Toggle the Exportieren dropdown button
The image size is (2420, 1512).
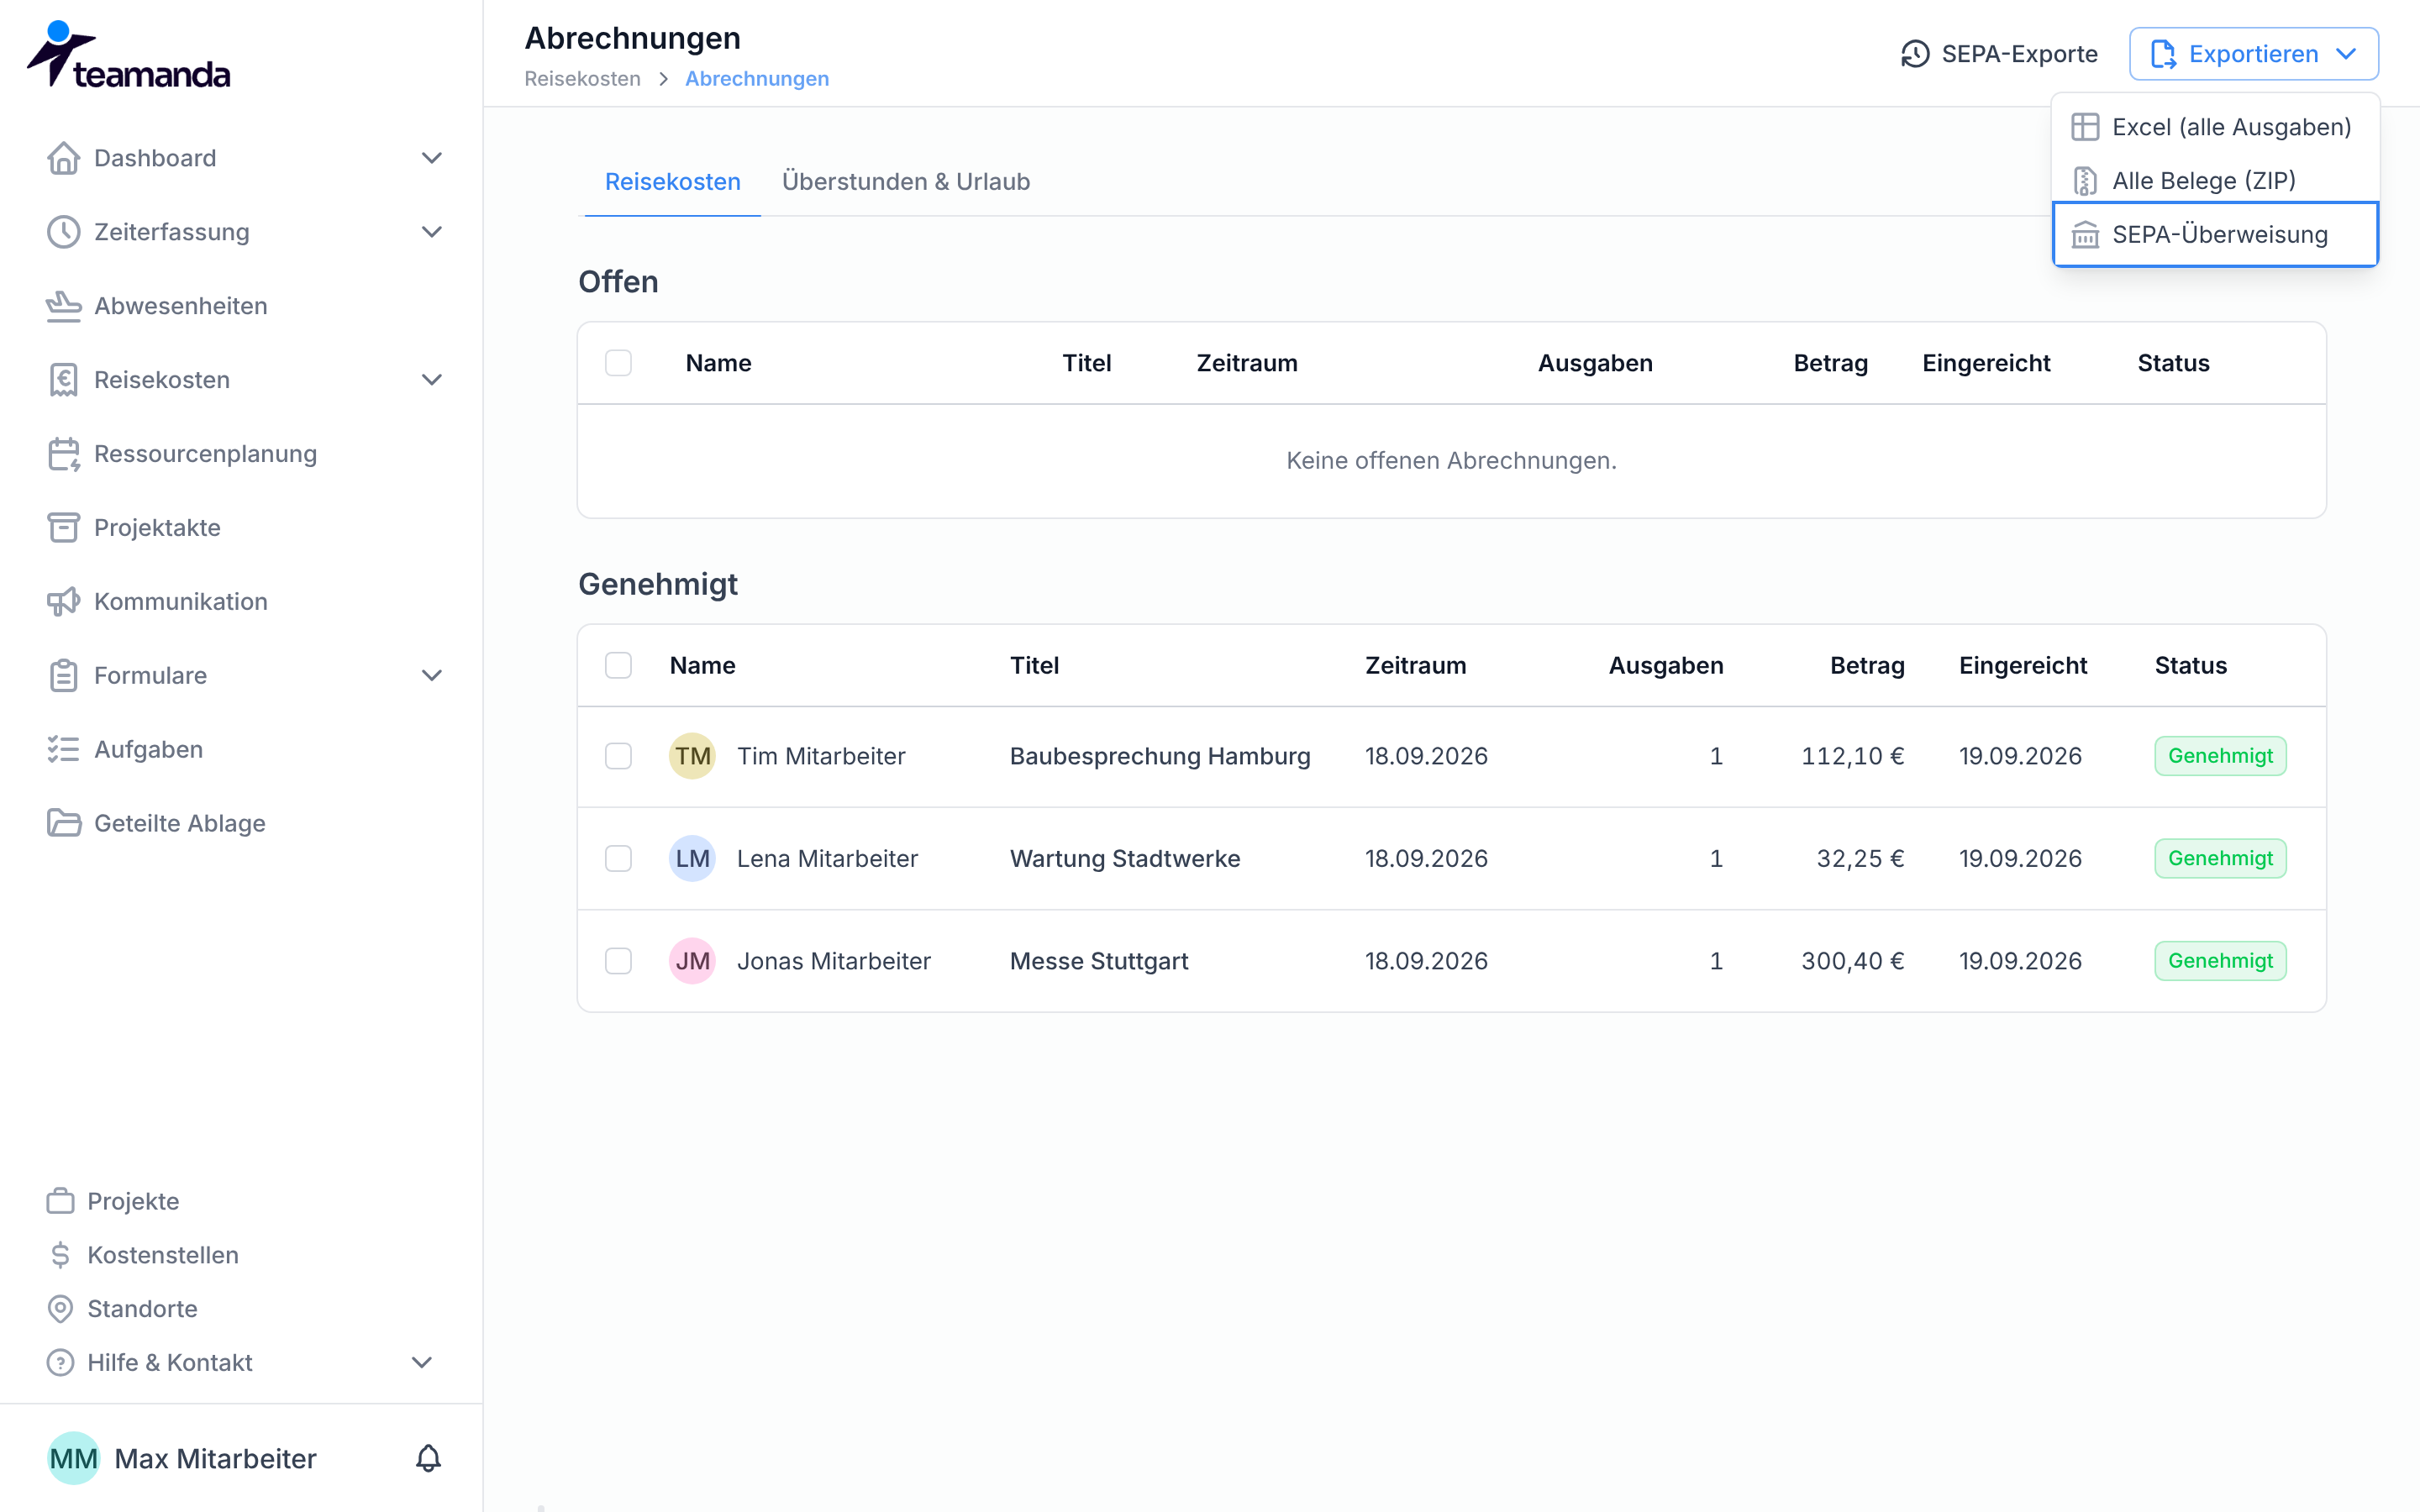pos(2254,54)
